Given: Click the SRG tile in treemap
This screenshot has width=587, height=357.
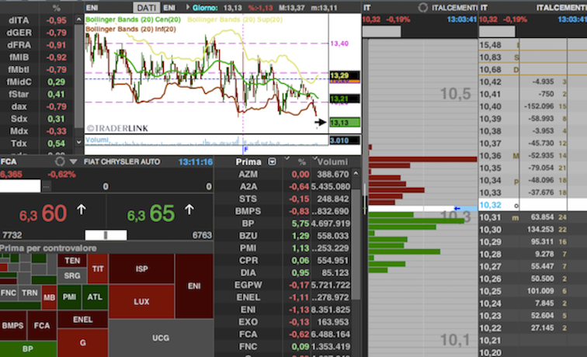Looking at the screenshot, I should [72, 276].
